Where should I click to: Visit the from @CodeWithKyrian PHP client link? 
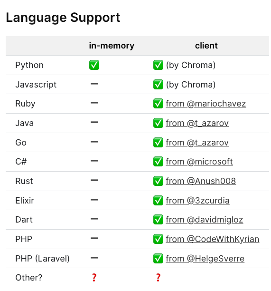212,239
